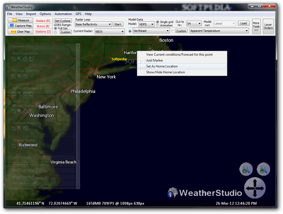Choose View Current conditions/Forecast for this point
Viewport: 283px width, 214px height.
[x=182, y=55]
